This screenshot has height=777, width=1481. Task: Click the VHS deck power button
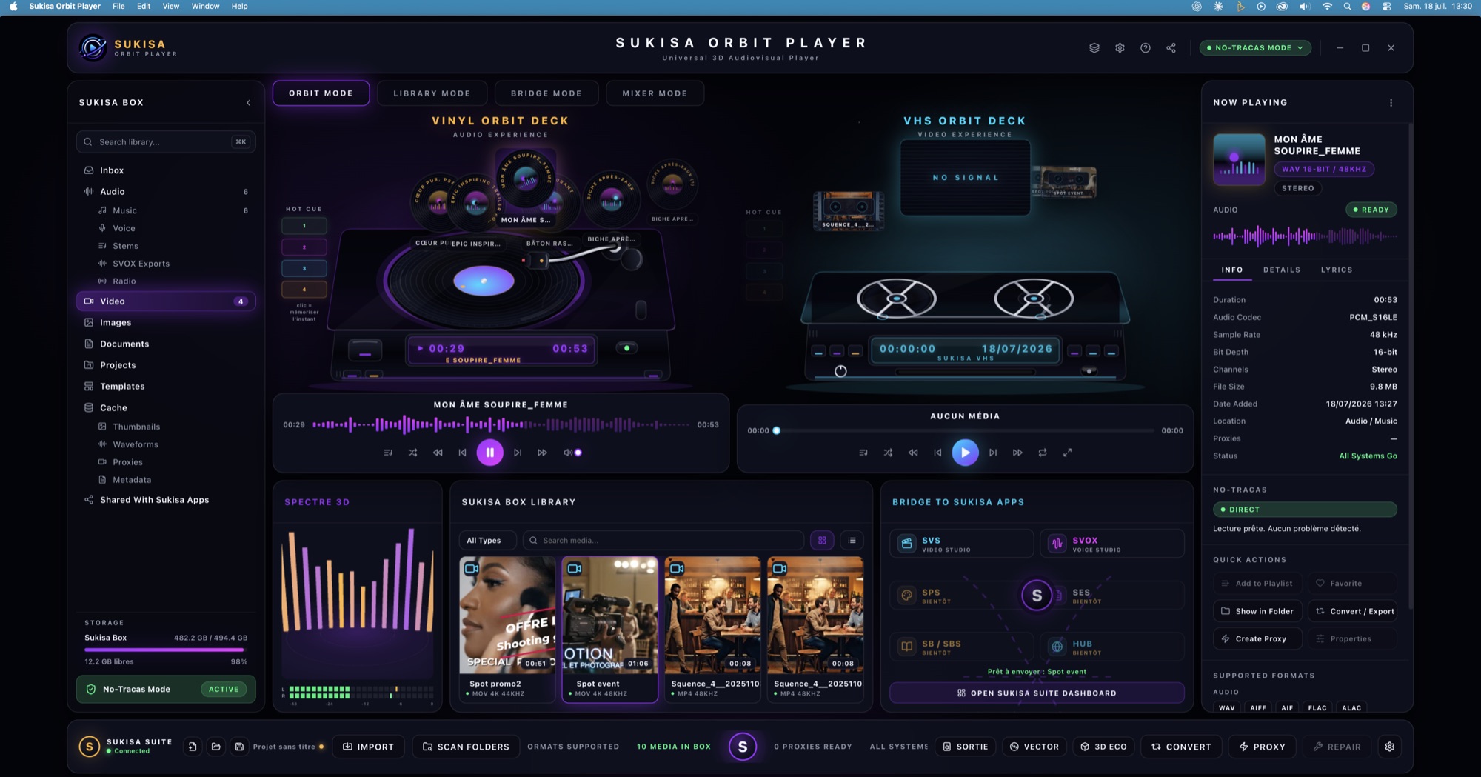[x=840, y=371]
